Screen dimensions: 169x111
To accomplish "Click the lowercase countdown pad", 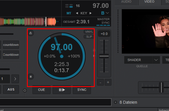I will (11, 45).
